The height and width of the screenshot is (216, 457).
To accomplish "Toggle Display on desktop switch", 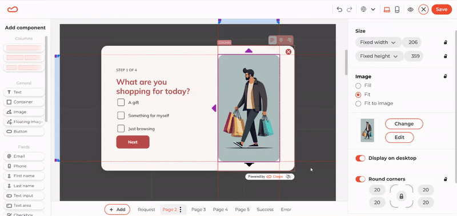I will pyautogui.click(x=360, y=158).
